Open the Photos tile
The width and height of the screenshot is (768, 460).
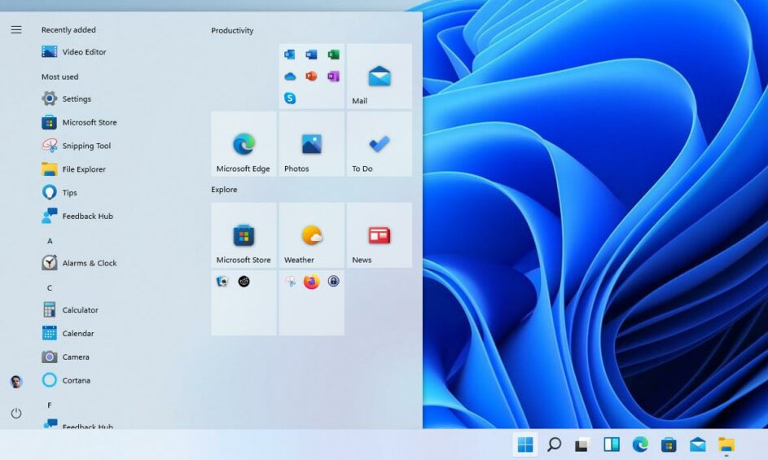point(311,143)
